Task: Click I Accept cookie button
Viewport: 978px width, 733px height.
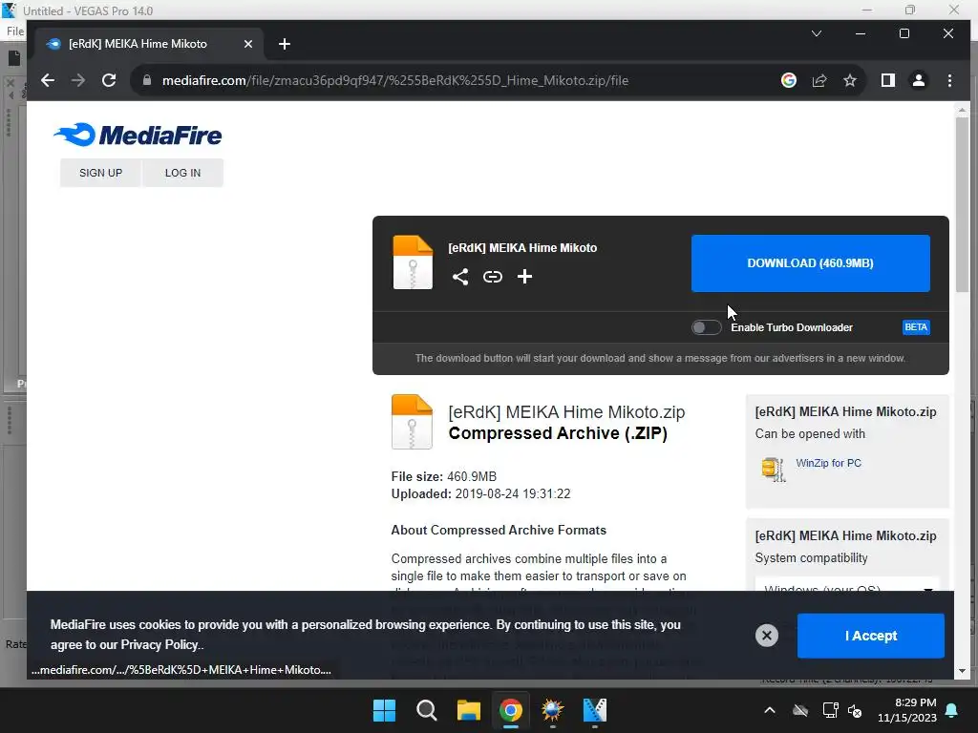Action: 871,636
